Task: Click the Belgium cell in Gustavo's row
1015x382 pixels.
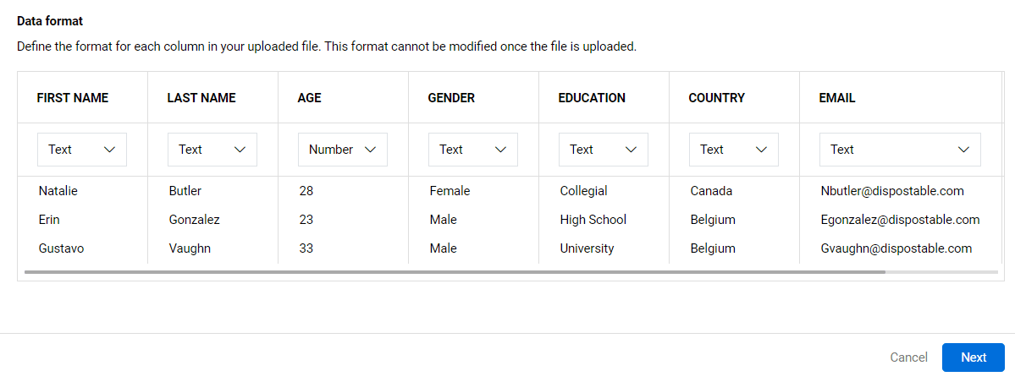Action: (713, 248)
